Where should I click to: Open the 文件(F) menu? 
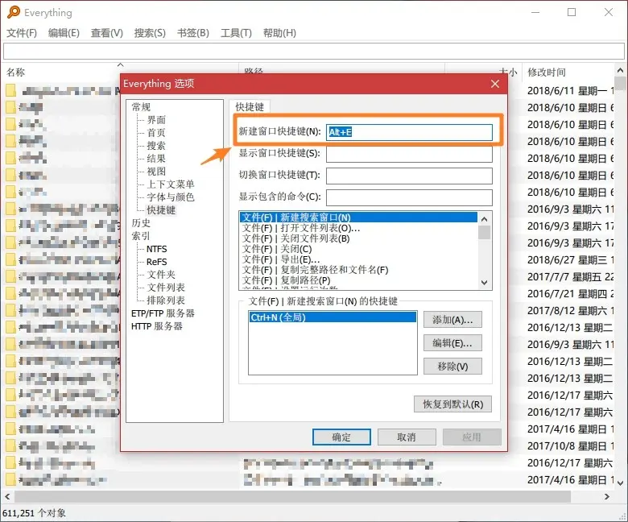pos(22,33)
